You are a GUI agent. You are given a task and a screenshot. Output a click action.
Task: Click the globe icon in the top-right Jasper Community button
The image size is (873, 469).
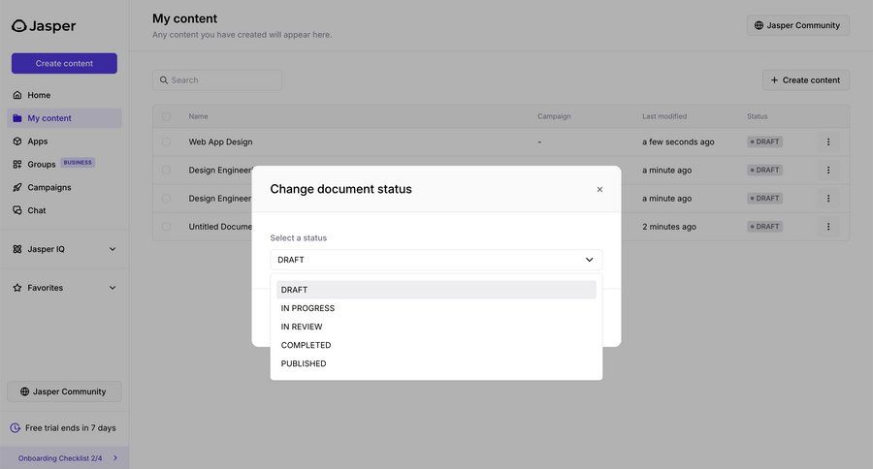(759, 25)
